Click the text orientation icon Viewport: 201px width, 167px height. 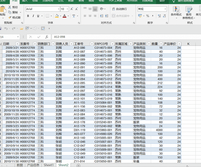click(x=102, y=9)
